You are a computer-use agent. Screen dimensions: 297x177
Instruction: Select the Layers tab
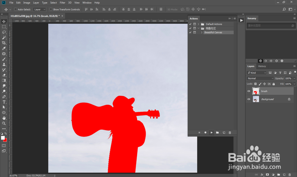(x=251, y=66)
